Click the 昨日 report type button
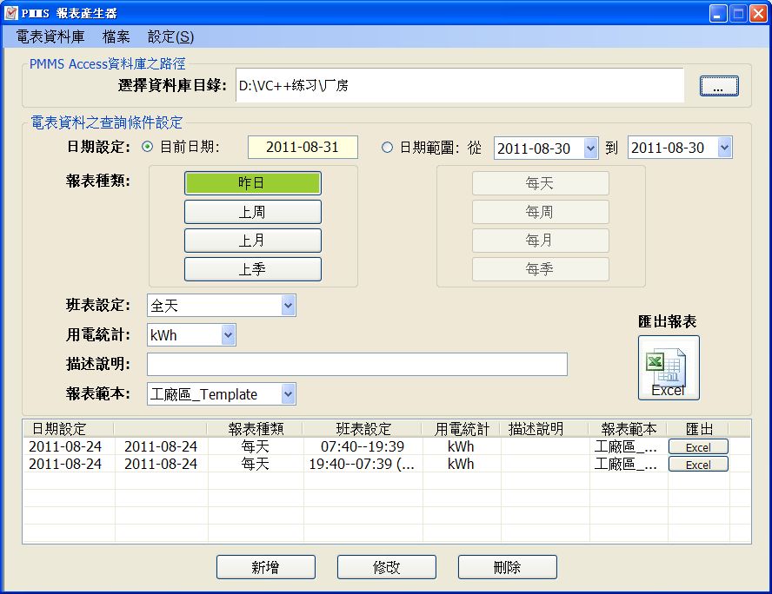 coord(253,183)
